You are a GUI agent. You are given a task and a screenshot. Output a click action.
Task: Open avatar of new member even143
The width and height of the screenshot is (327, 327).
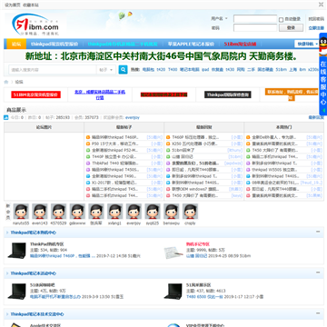[40, 212]
